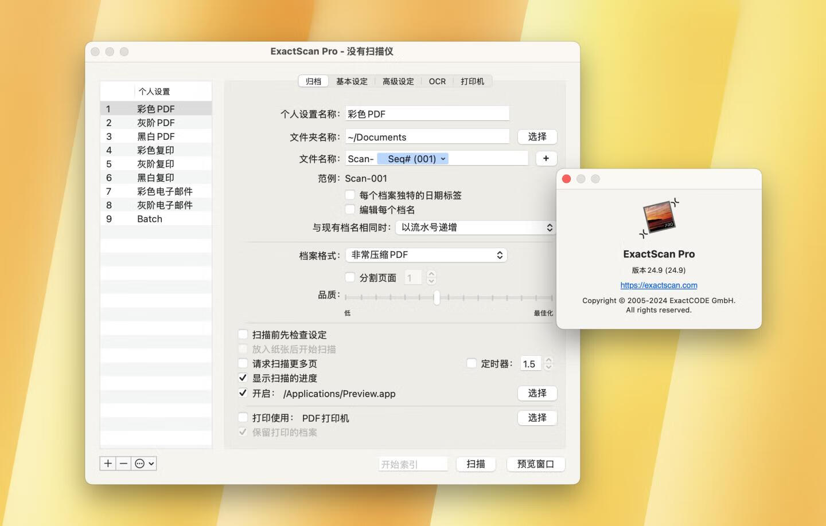Select profile 8 灰阶电子邮件
Screen dimensions: 826x526
point(156,205)
